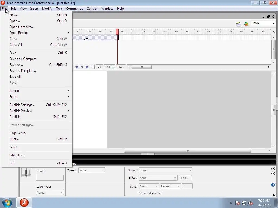This screenshot has height=208, width=278.
Task: Open the 100% zoom dropdown
Action: coord(273,24)
